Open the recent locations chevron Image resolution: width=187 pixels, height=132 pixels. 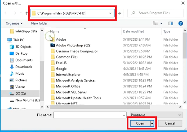(21, 13)
